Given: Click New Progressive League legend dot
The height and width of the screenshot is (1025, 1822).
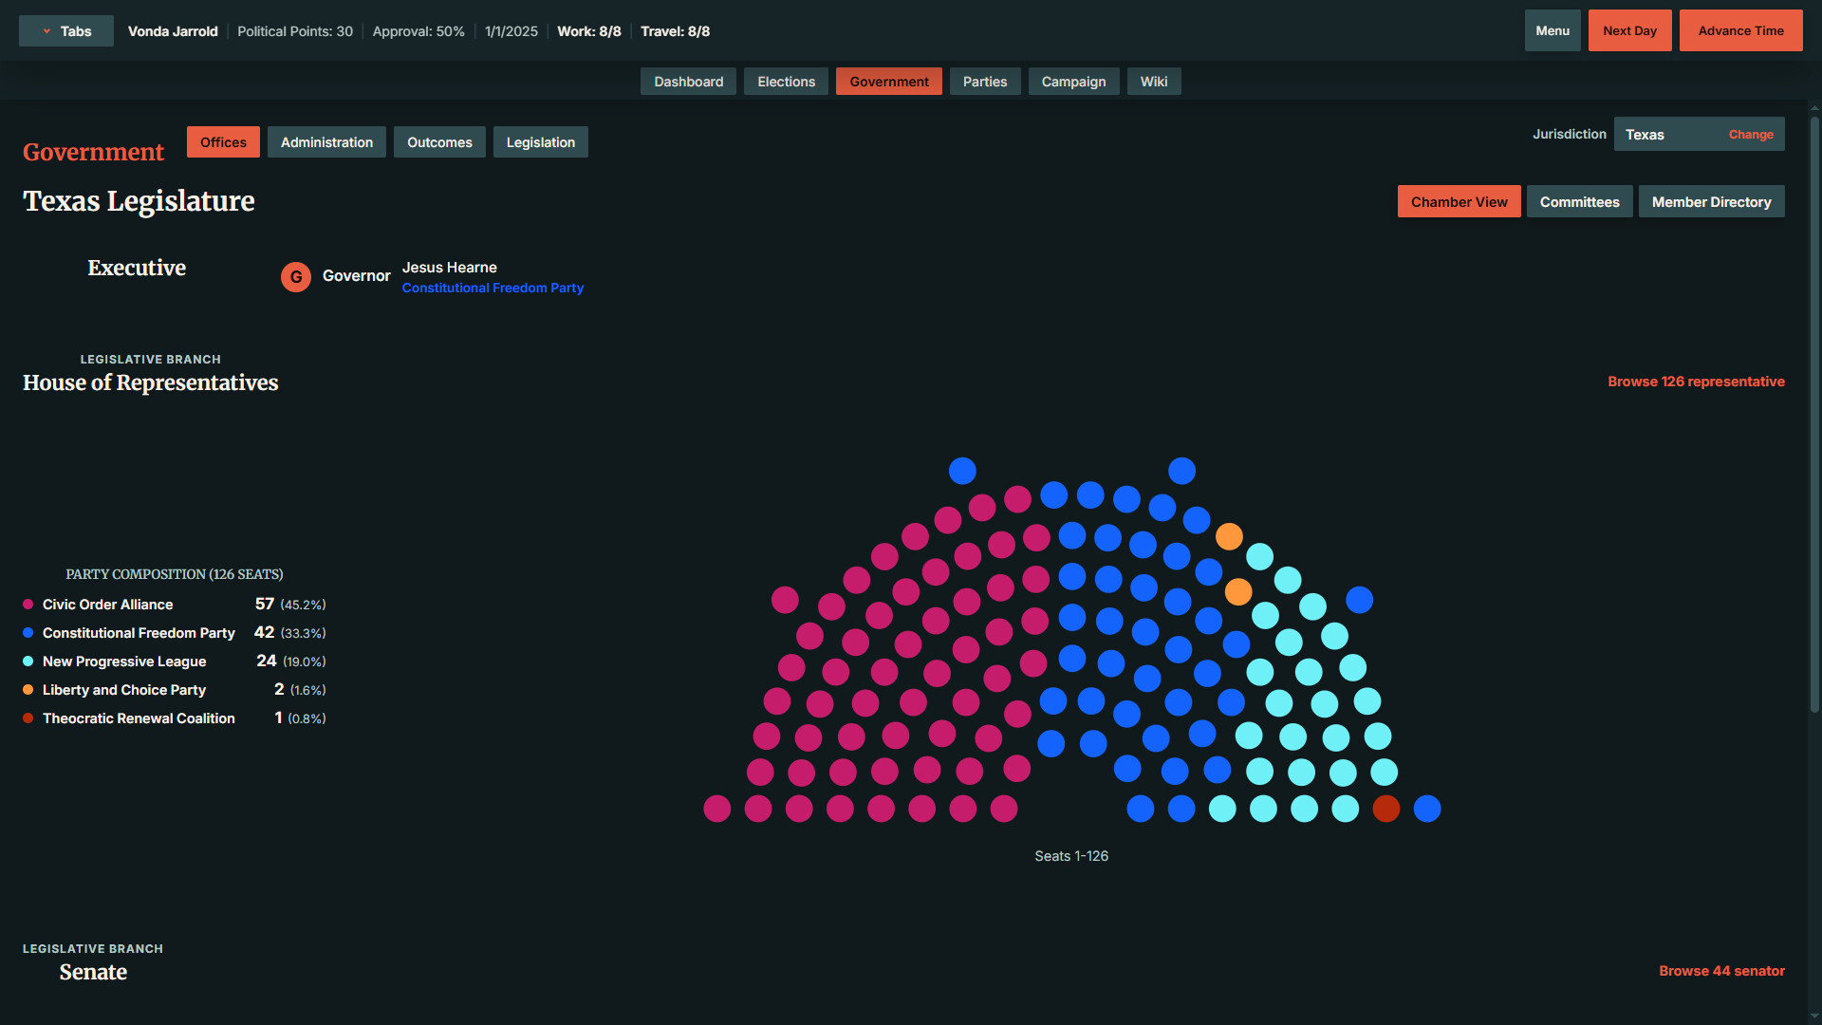Looking at the screenshot, I should [x=28, y=662].
